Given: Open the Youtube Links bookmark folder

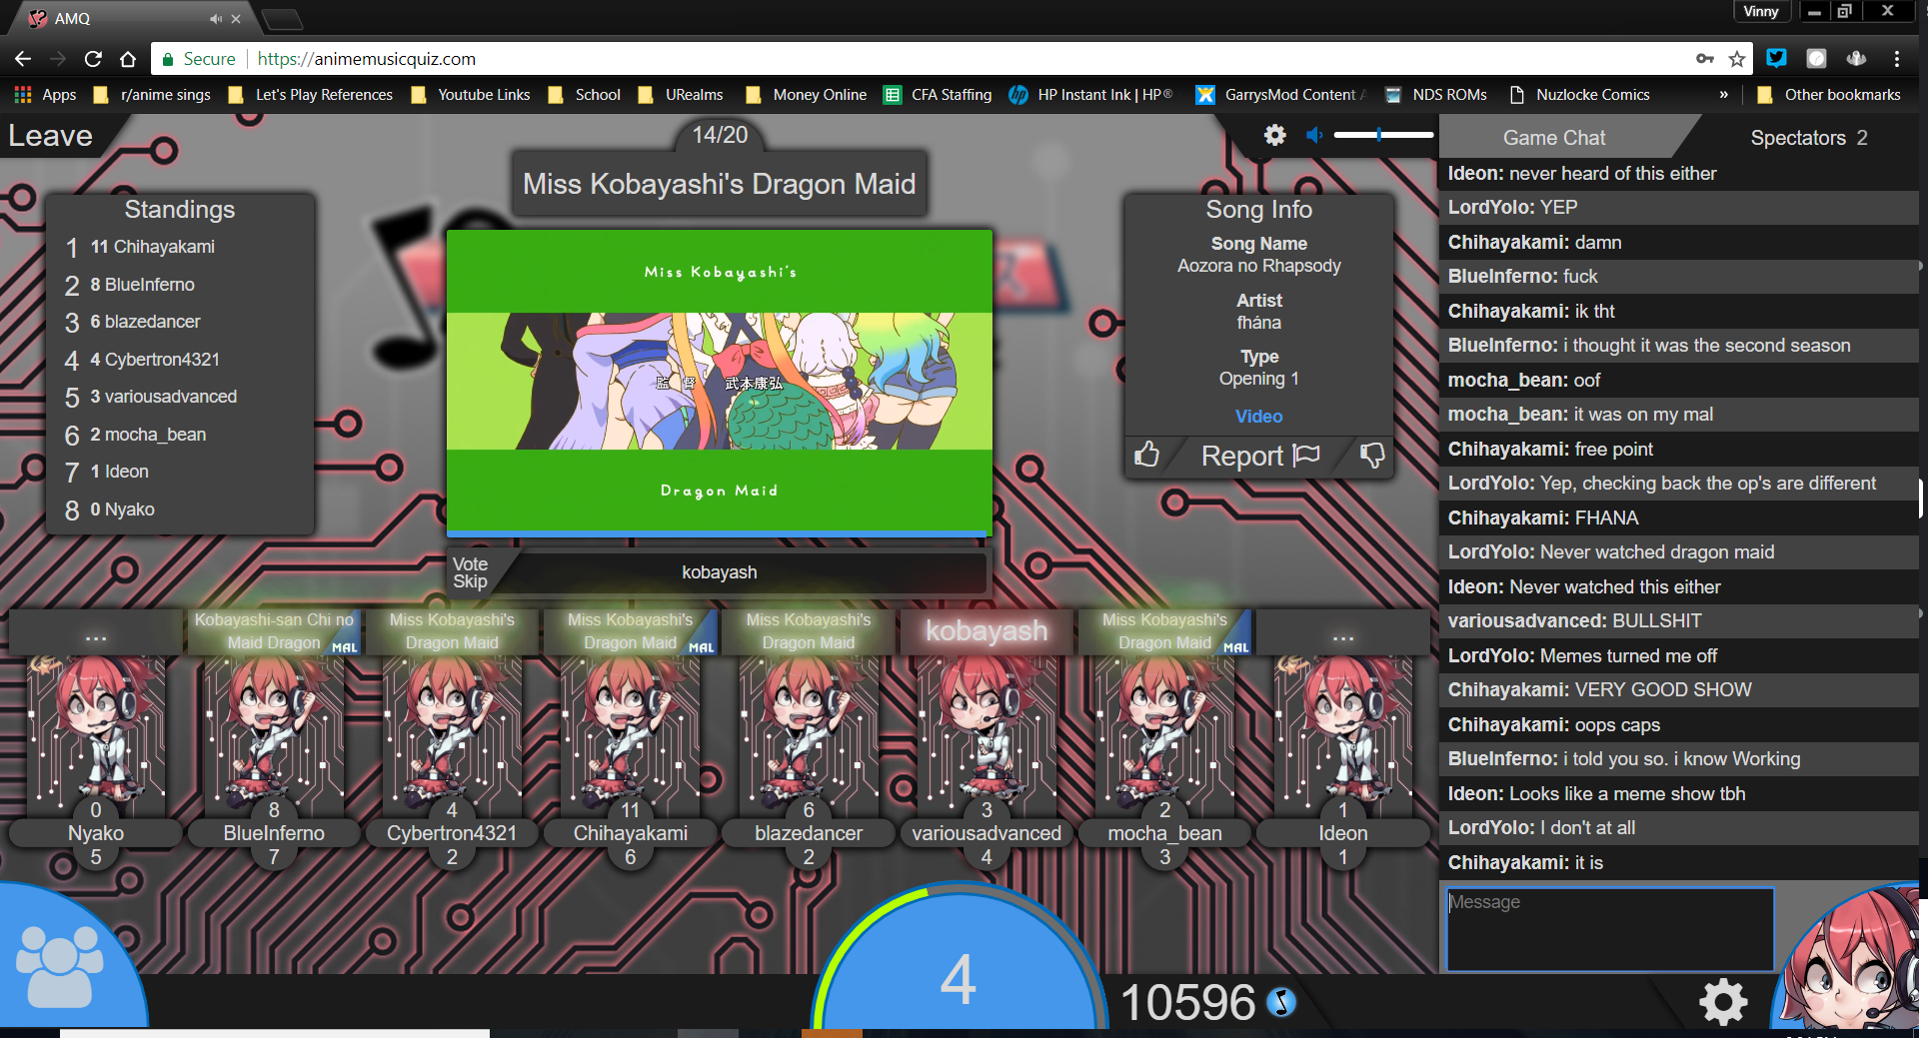Looking at the screenshot, I should point(471,95).
